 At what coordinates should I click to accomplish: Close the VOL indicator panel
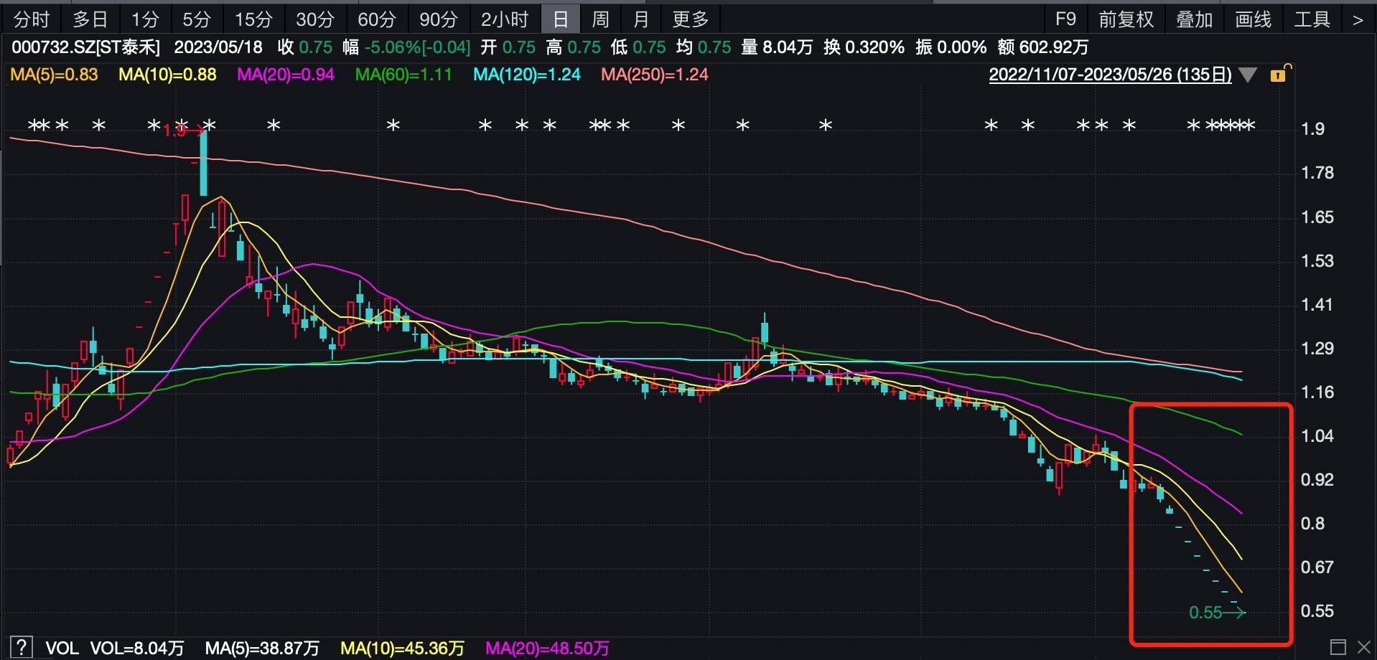coord(1363,647)
